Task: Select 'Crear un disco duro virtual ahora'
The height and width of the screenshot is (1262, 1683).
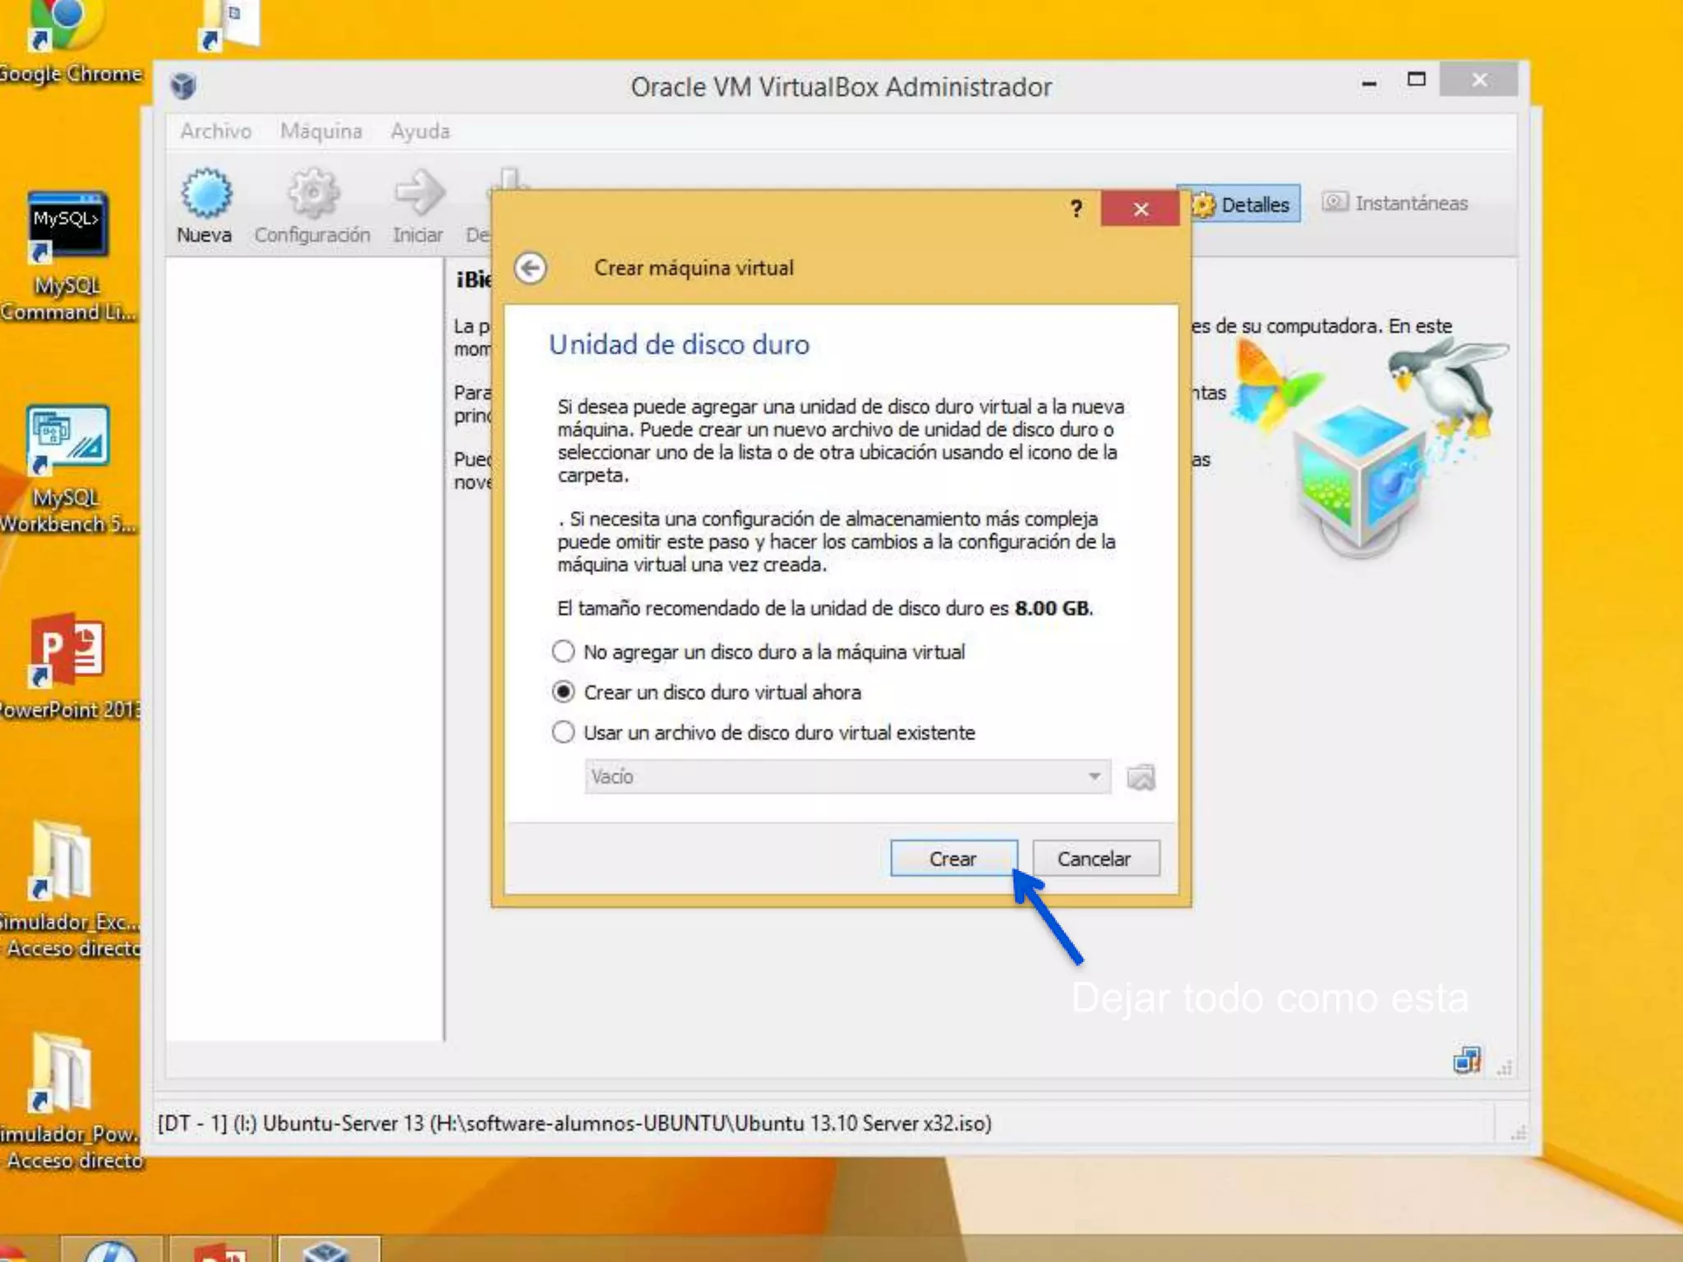Action: coord(564,693)
